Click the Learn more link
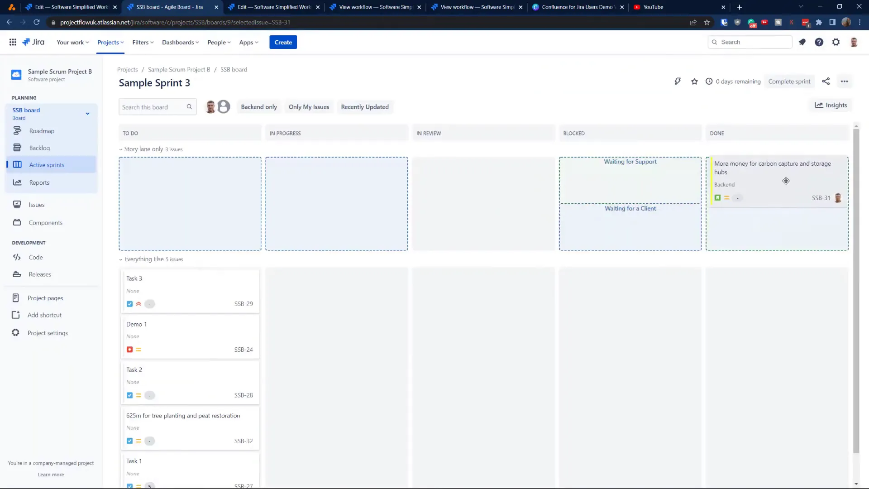This screenshot has width=869, height=489. 51,475
